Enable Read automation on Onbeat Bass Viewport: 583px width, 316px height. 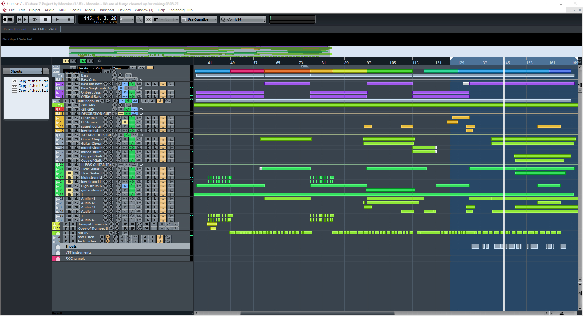click(x=148, y=92)
